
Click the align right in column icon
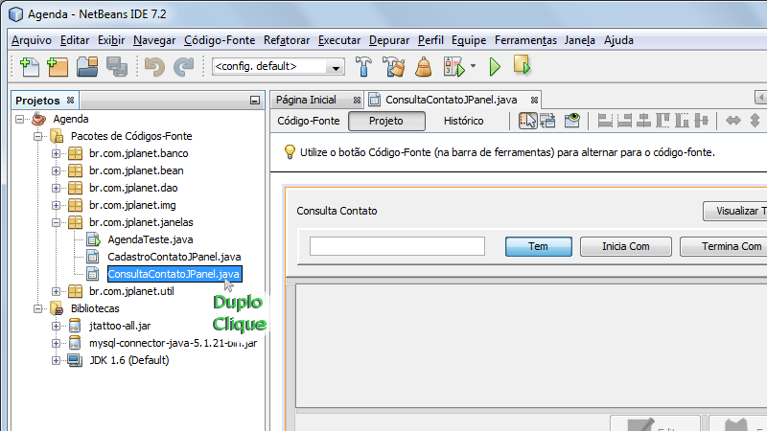point(625,121)
